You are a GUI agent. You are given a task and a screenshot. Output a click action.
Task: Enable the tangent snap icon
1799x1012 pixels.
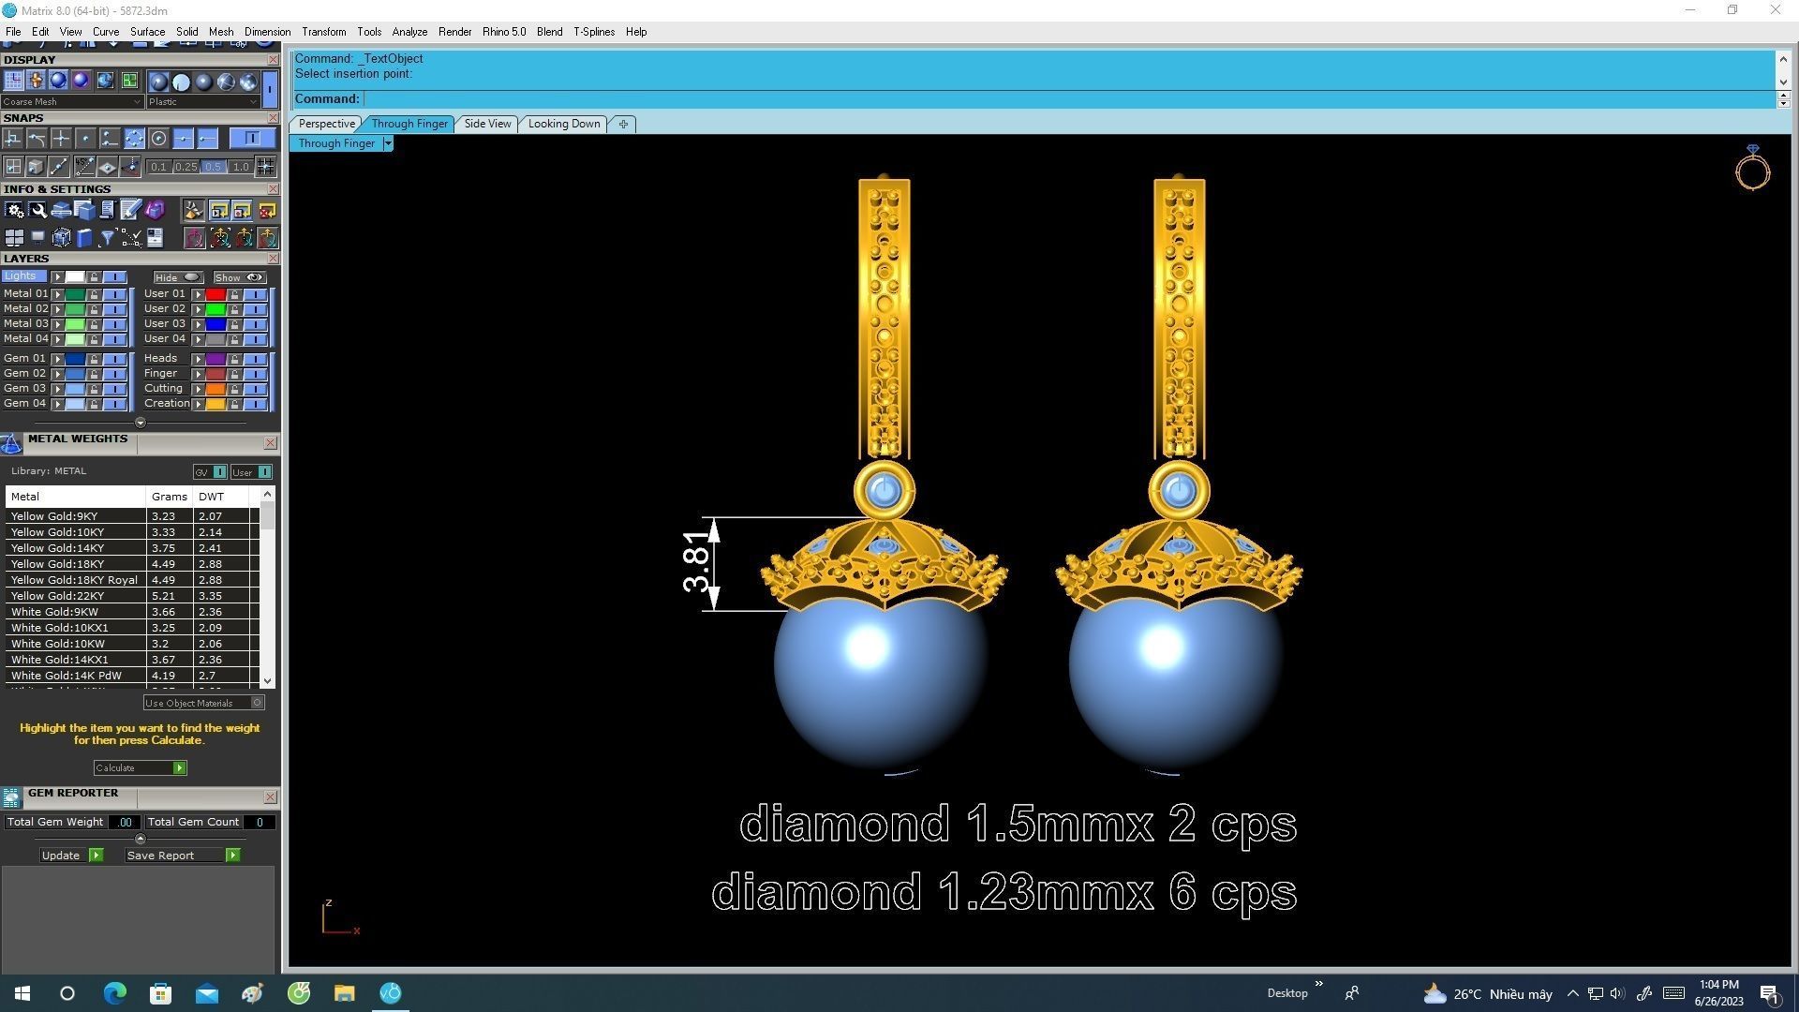click(37, 139)
